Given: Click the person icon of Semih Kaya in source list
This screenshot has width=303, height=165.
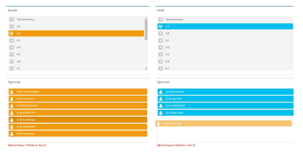Looking at the screenshot, I should click(12, 120).
